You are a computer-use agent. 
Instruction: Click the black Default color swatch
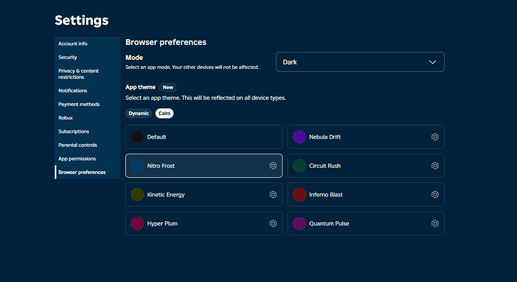pos(137,136)
